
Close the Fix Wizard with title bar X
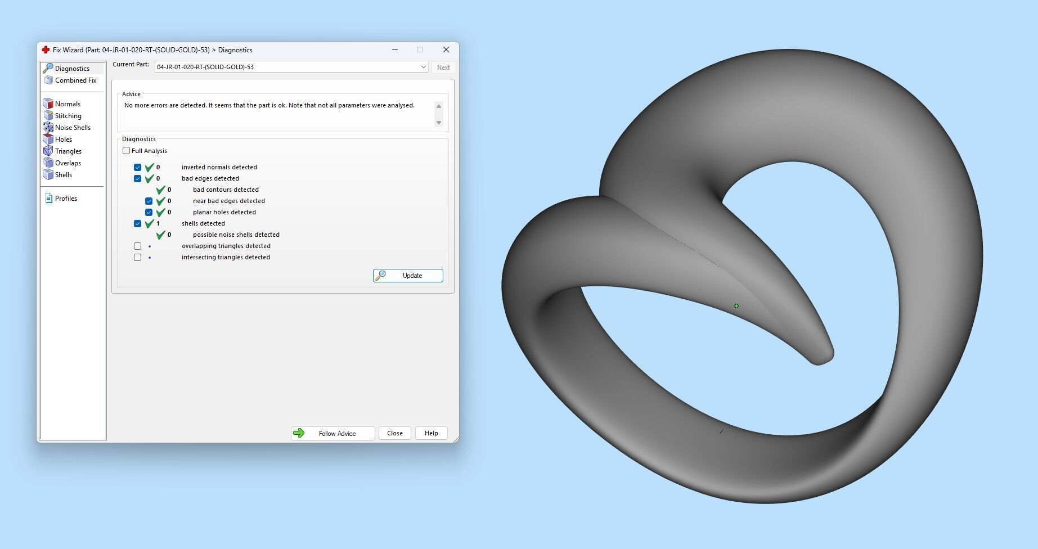[446, 49]
